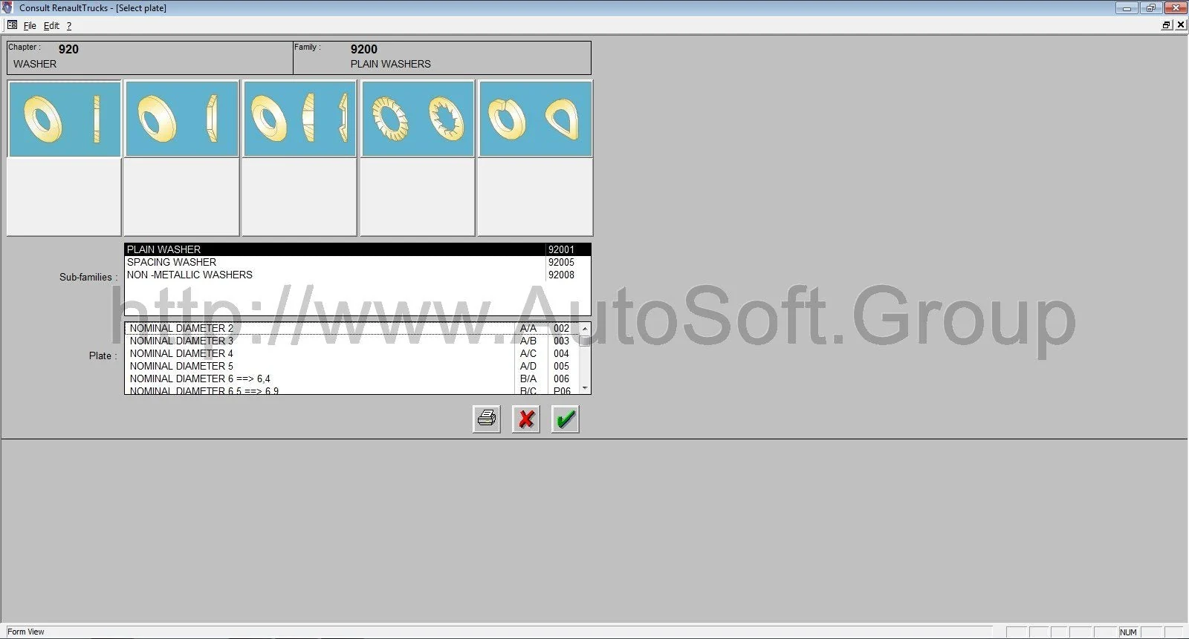1189x639 pixels.
Task: Select the PLAIN WASHER sub-family row
Action: pos(334,249)
